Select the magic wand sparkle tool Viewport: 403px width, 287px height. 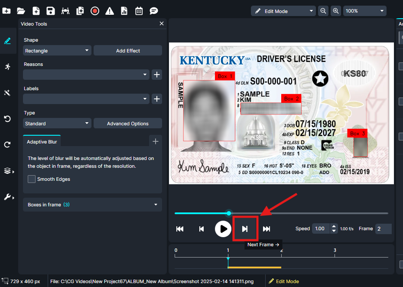[x=7, y=93]
